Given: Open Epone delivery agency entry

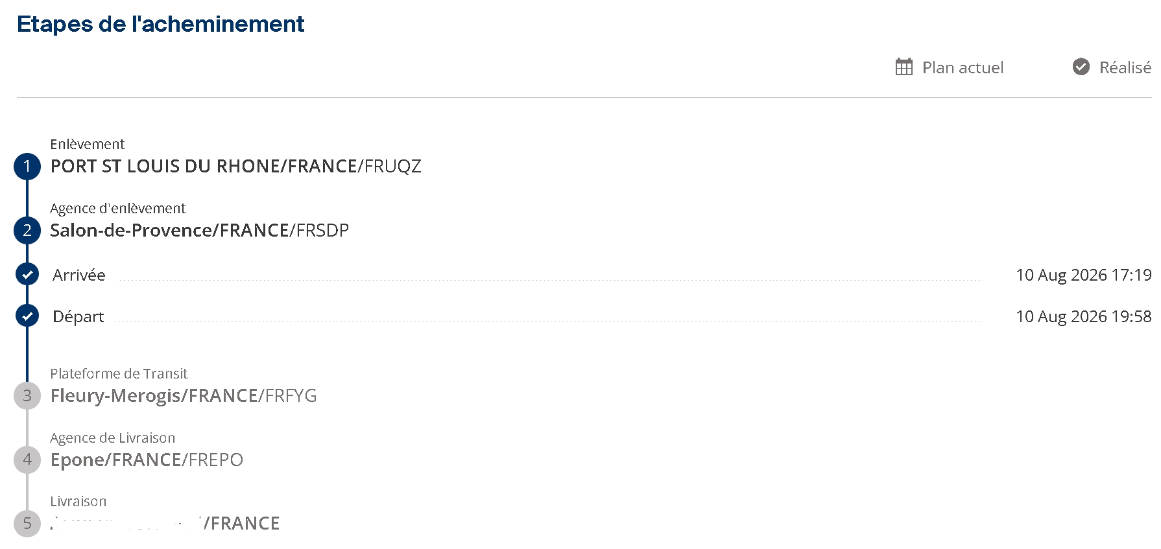Looking at the screenshot, I should [147, 460].
